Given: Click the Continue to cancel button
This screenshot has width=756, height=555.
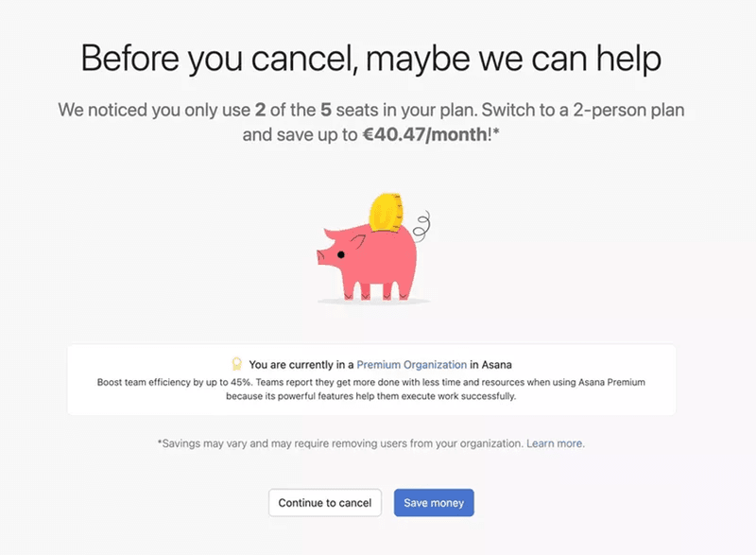Looking at the screenshot, I should pyautogui.click(x=324, y=502).
